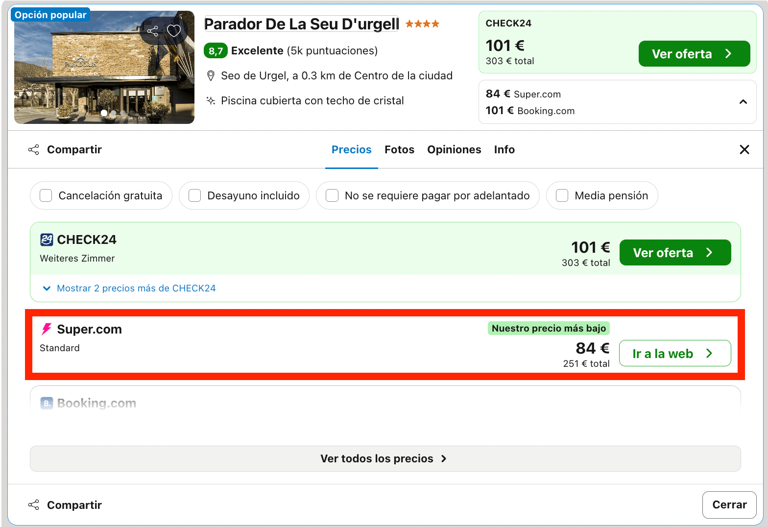
Task: Click the 84 € Super.com price line
Action: coord(523,94)
